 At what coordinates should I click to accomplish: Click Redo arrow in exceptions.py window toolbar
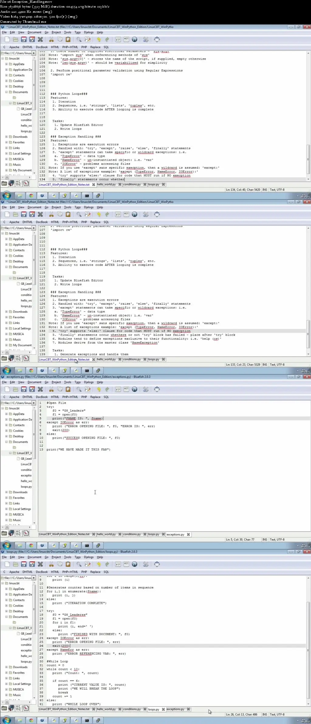[x=107, y=389]
